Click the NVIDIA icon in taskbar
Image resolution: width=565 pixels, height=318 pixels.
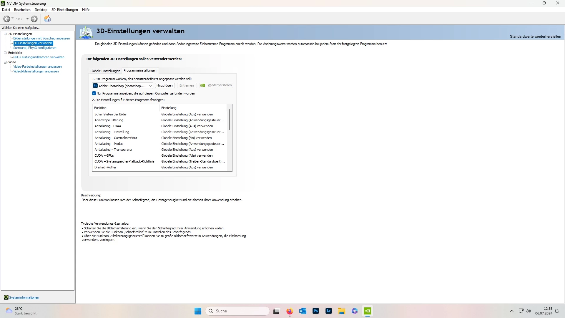pyautogui.click(x=367, y=311)
